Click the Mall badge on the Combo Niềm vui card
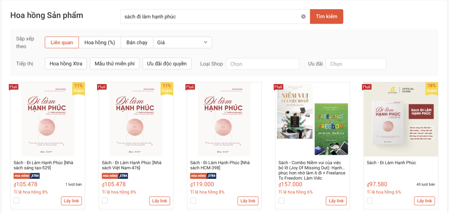 [x=278, y=87]
